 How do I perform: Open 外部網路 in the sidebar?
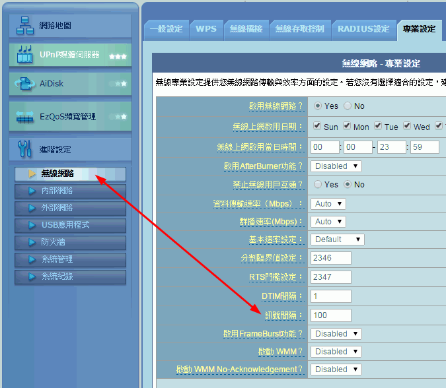(x=70, y=209)
